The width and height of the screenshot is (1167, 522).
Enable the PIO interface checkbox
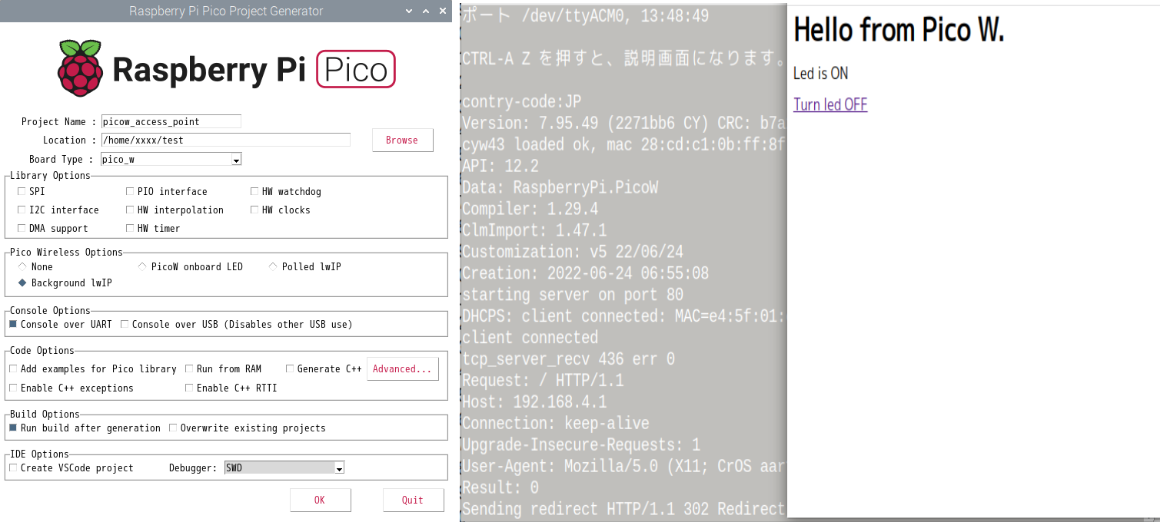[130, 191]
